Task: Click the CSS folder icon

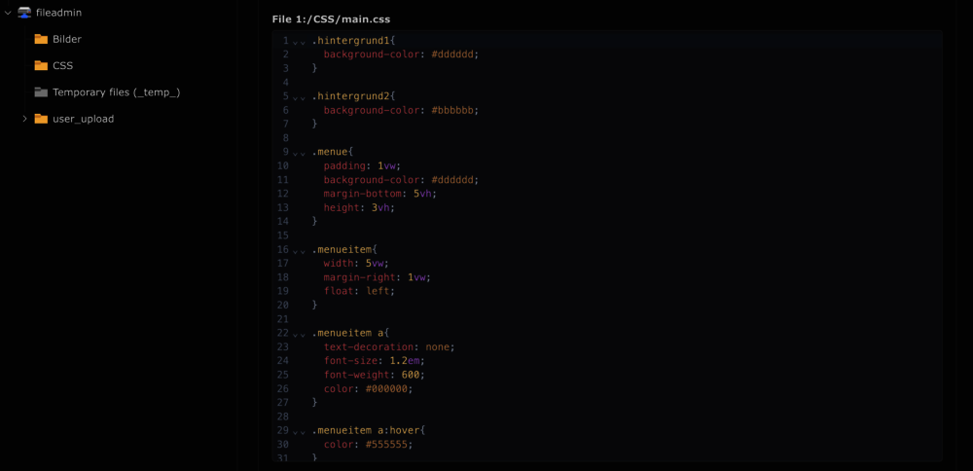Action: (41, 65)
